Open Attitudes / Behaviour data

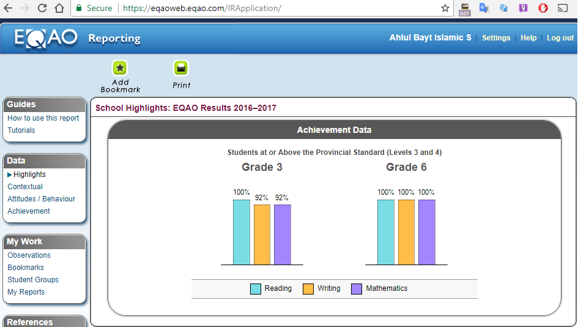[x=42, y=199]
